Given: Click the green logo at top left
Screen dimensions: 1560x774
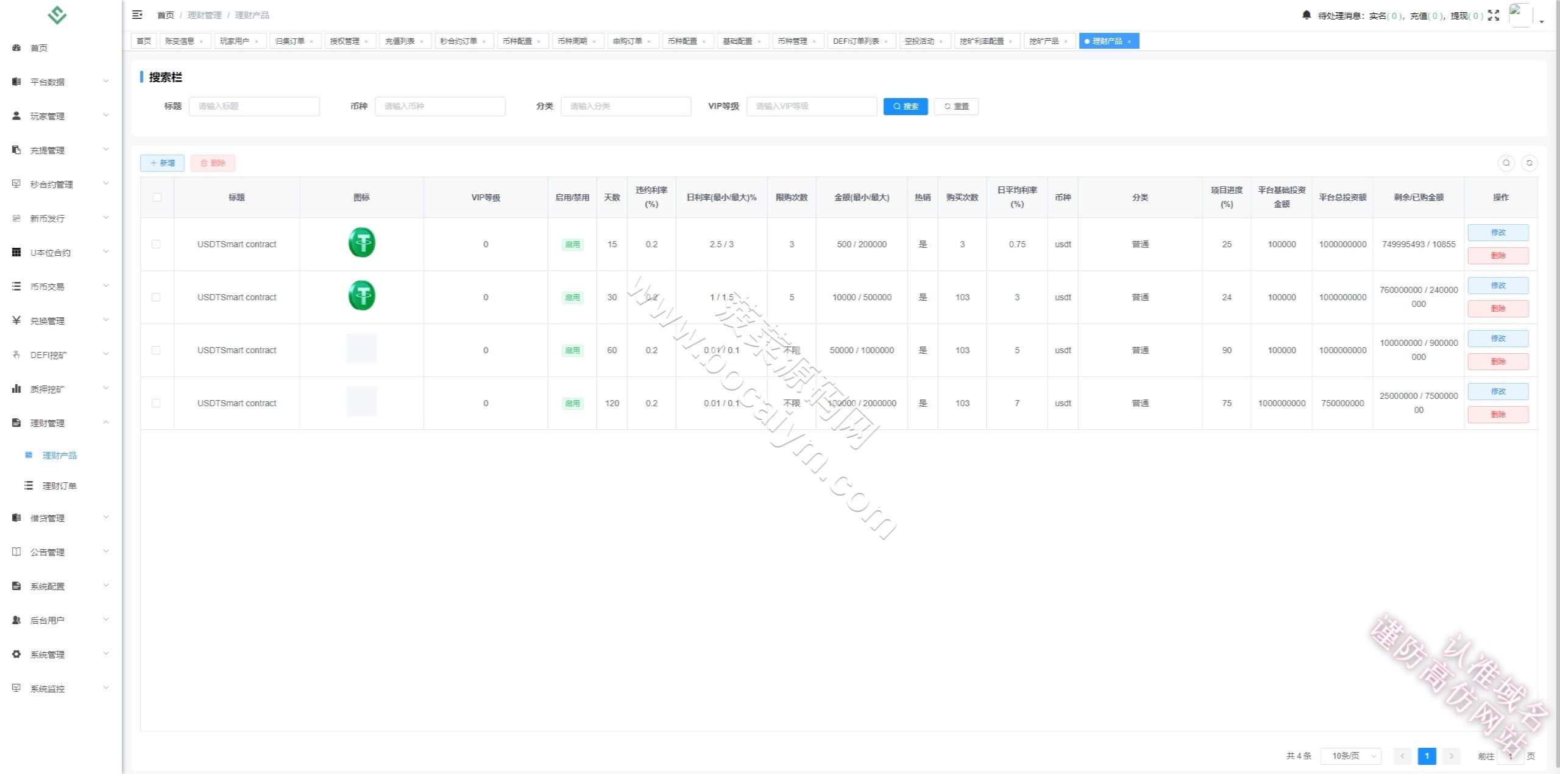Looking at the screenshot, I should (x=57, y=15).
